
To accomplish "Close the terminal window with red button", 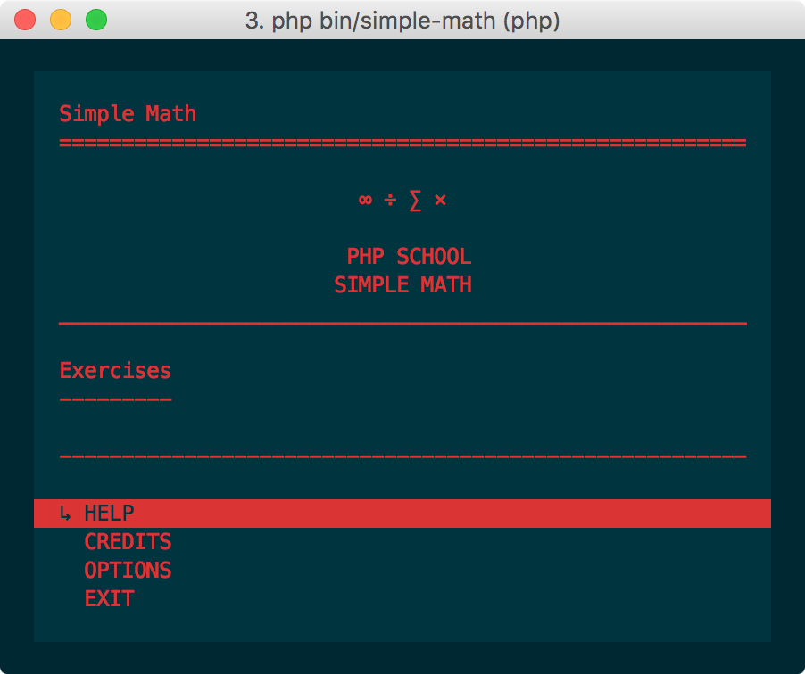I will [x=25, y=20].
